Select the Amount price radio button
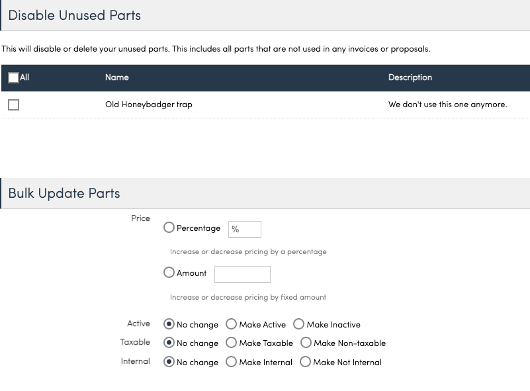530x391 pixels. tap(169, 273)
